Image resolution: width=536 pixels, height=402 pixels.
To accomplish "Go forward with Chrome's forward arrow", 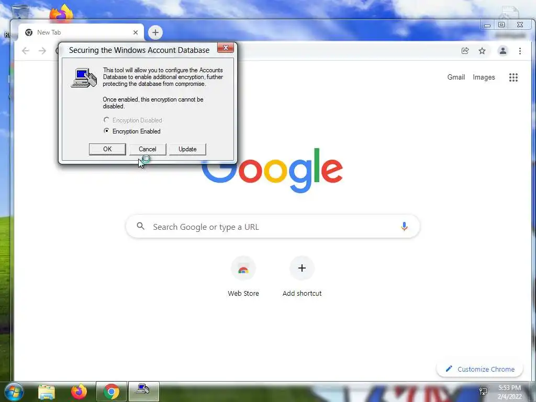I will tap(42, 51).
